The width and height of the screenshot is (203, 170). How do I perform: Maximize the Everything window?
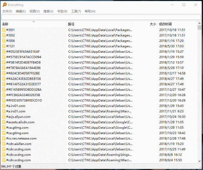click(184, 5)
